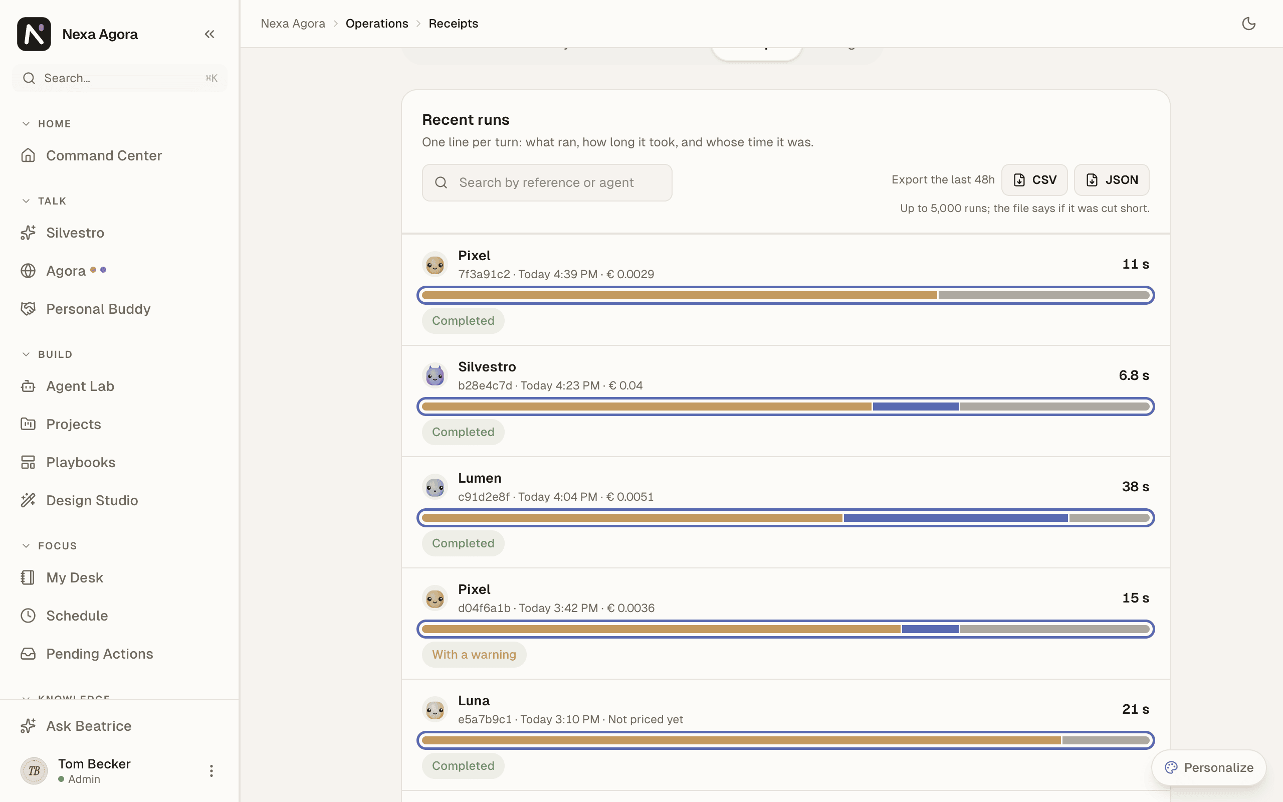Open Schedule clock icon
Screen dimensions: 1283x802
(x=28, y=616)
